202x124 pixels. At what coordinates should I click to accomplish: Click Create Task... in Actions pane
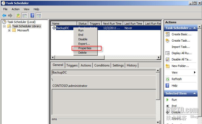coord(181,41)
